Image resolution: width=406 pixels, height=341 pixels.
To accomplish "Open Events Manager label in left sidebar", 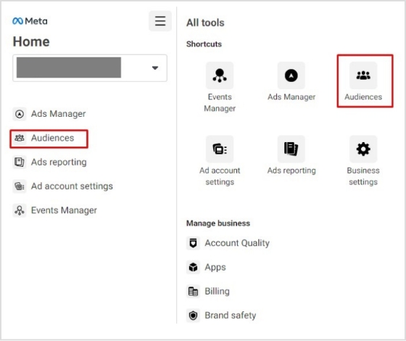I will (x=64, y=210).
